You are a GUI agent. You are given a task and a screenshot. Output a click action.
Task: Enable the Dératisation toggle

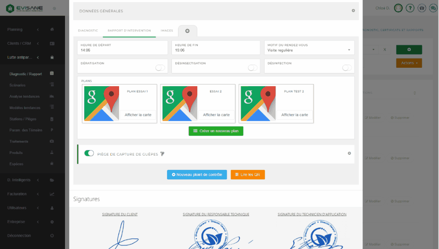tap(160, 68)
